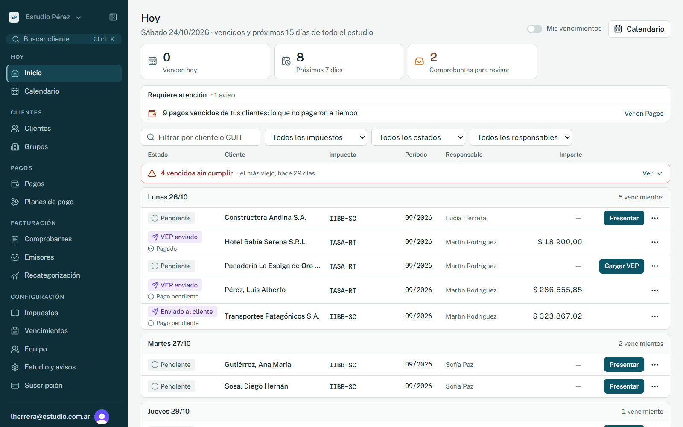Click the Recategorización chart icon
Viewport: 683px width, 427px height.
[15, 275]
